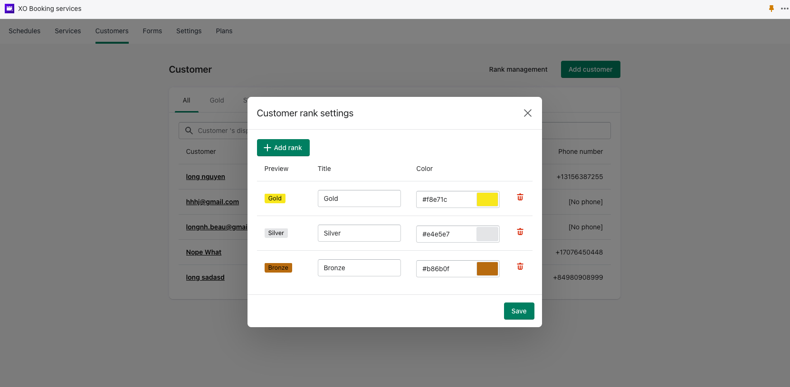Delete the Silver rank via trash icon
790x387 pixels.
pyautogui.click(x=520, y=232)
